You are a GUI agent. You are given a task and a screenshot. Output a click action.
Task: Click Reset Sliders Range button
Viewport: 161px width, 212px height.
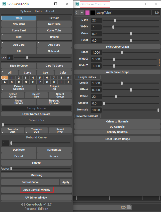117,139
